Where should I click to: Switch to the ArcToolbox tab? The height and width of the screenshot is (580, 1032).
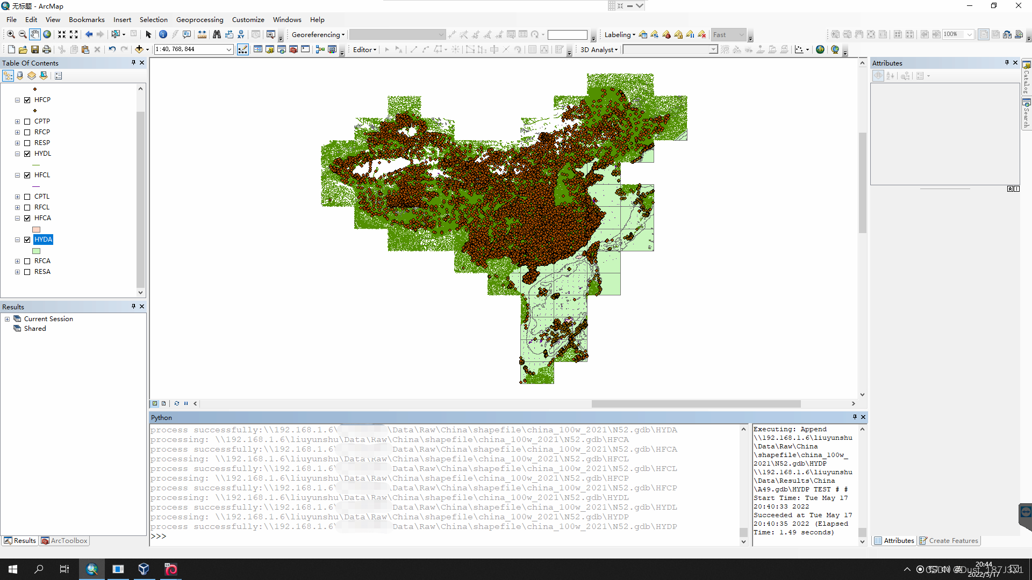64,541
